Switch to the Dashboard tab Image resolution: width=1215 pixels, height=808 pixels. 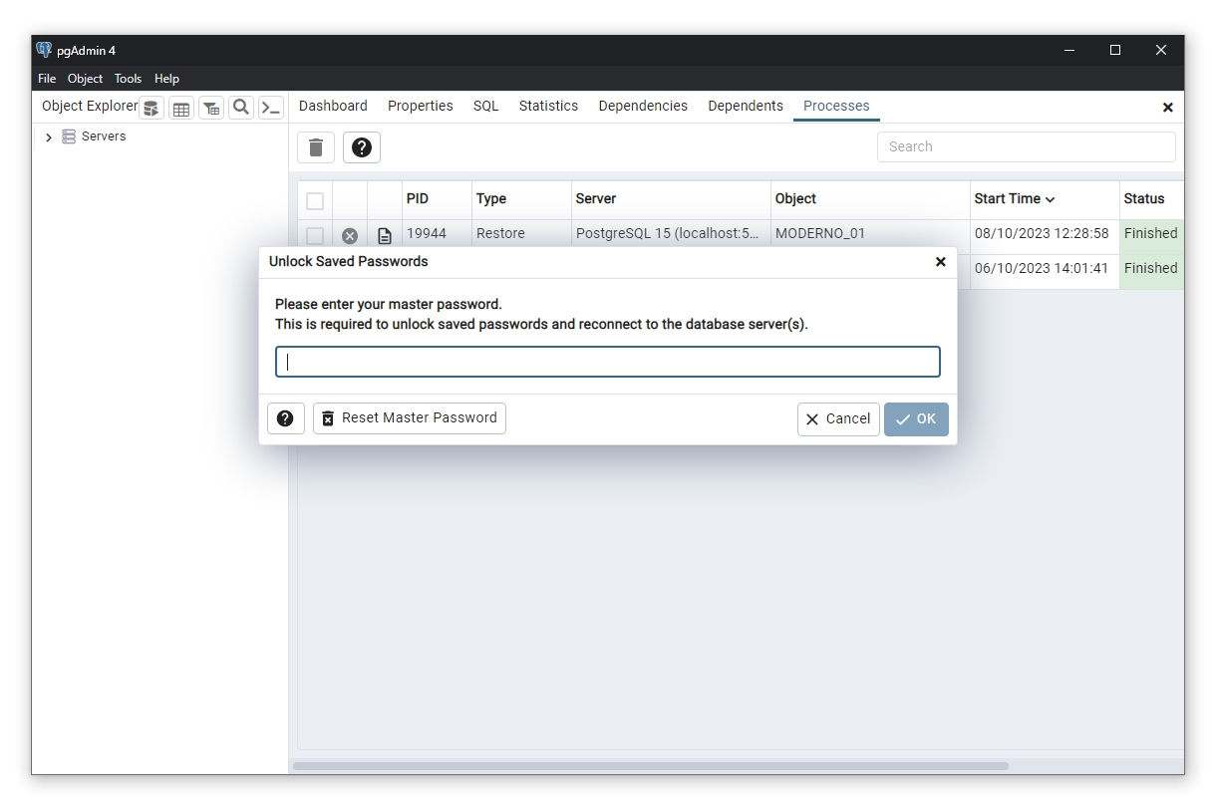point(333,106)
